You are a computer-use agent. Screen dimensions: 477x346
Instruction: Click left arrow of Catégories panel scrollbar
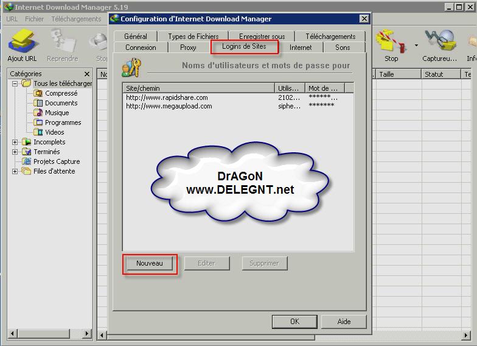tap(12, 333)
